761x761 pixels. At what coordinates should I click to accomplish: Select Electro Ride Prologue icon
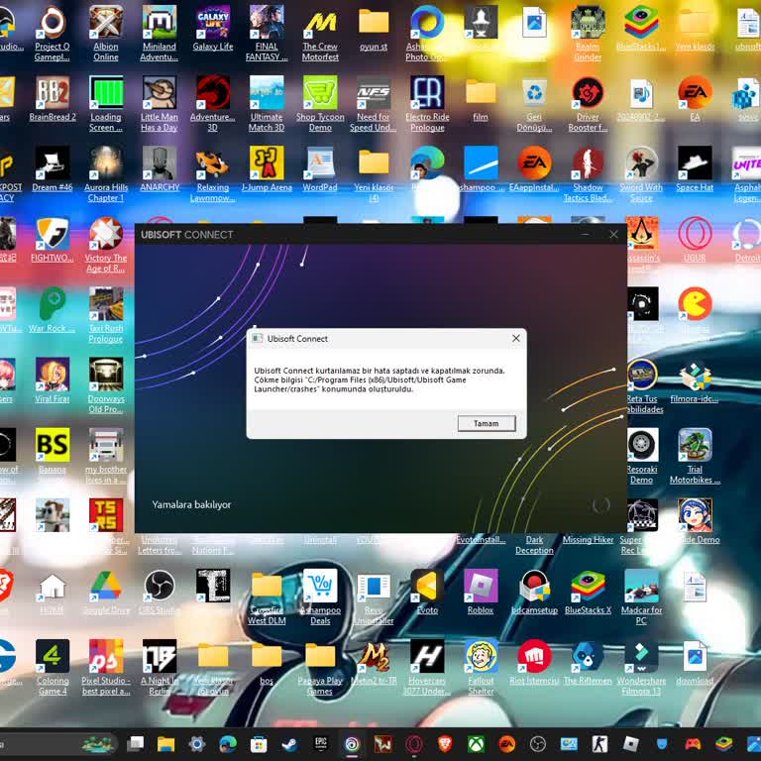[428, 104]
